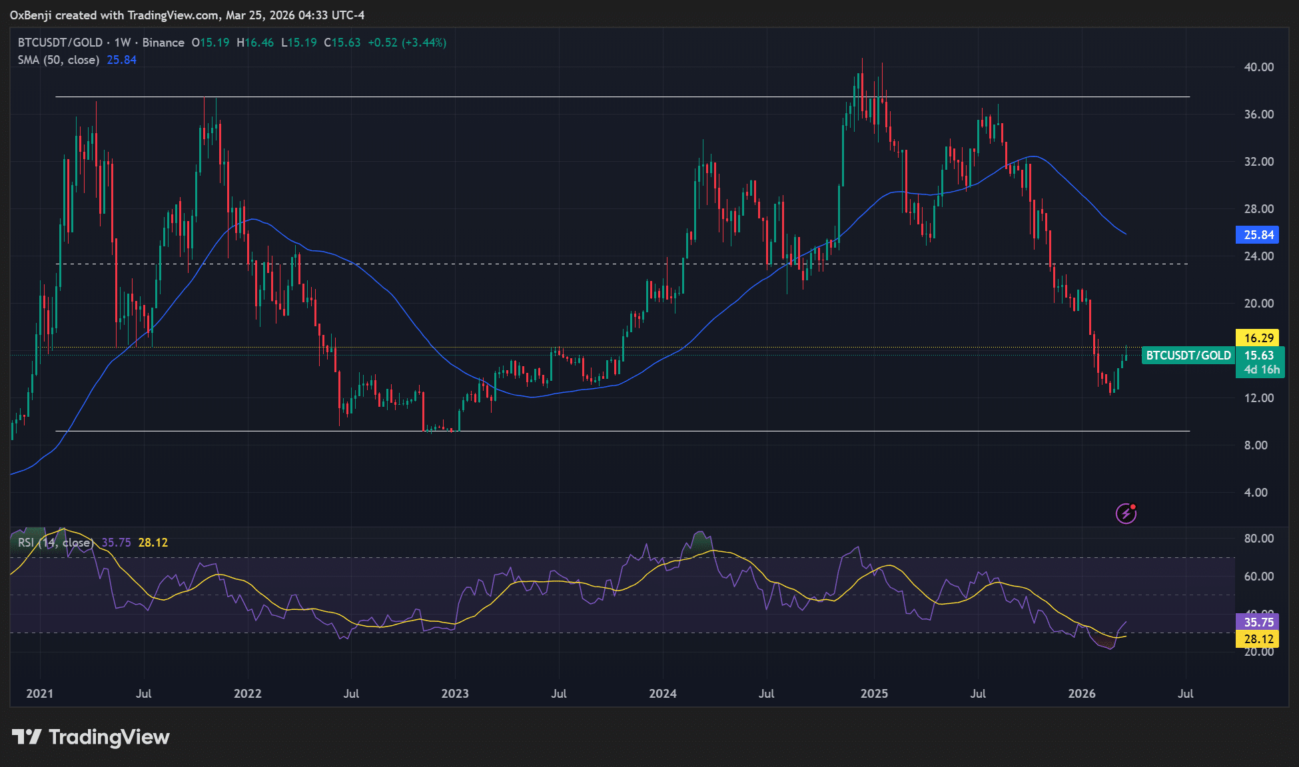Click the yellow 16.29 price tag
The image size is (1299, 767).
1258,338
